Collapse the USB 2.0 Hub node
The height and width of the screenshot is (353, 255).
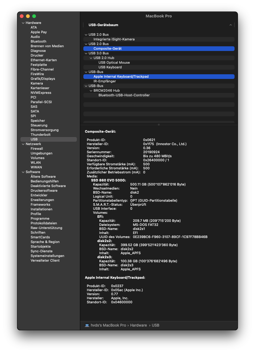91,58
